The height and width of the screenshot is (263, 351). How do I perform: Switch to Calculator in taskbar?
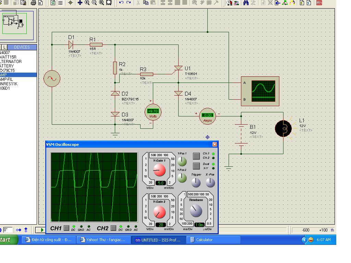coord(204,240)
